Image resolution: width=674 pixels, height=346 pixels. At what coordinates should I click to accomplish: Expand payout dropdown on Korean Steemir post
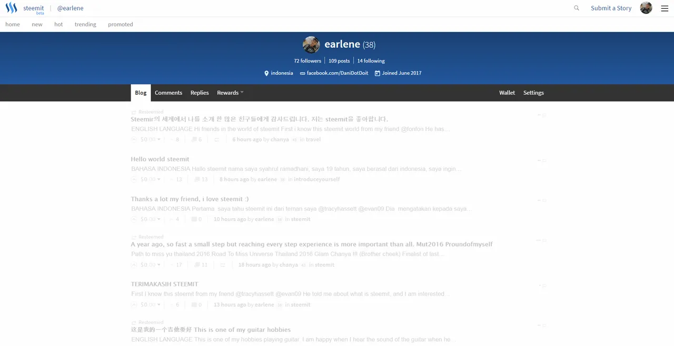tap(159, 139)
